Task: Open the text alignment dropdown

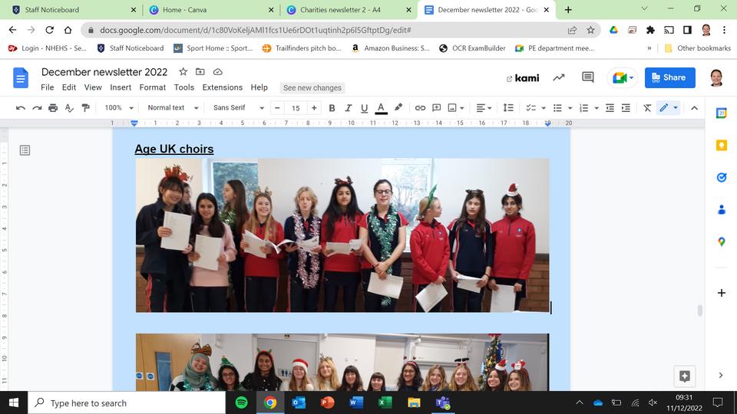Action: [484, 108]
